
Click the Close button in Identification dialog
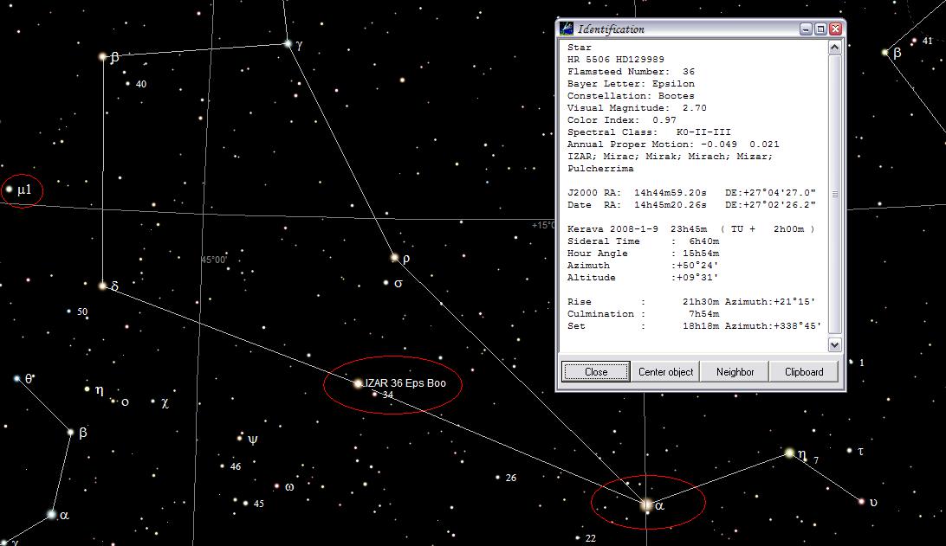tap(595, 372)
